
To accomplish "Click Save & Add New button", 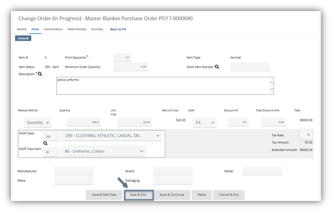I will point(104,194).
